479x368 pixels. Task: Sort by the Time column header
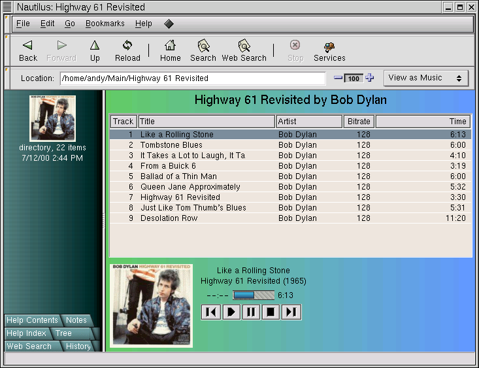tap(423, 122)
